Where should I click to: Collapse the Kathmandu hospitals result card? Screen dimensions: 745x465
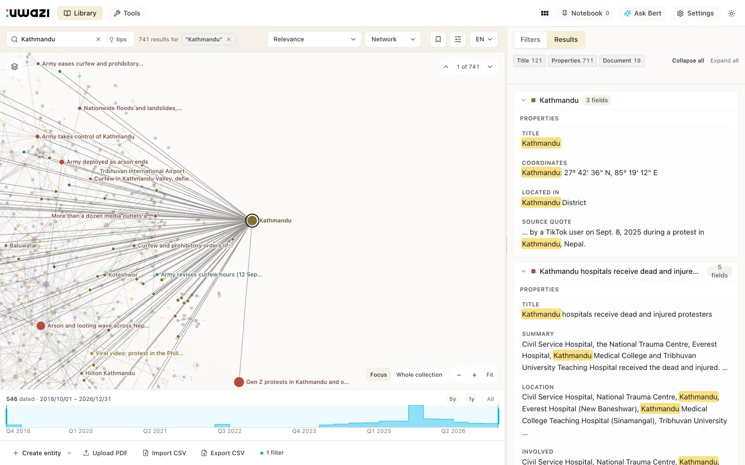[x=524, y=271]
